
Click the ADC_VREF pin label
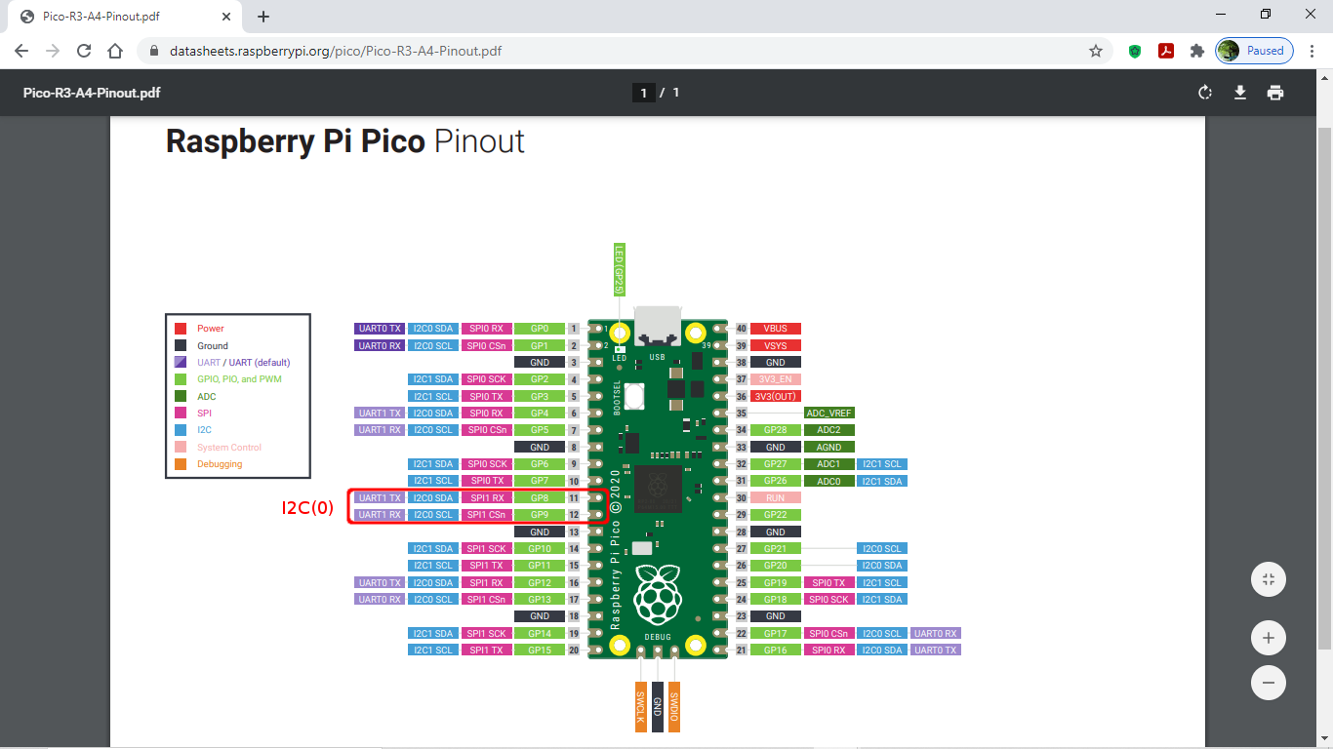(829, 414)
